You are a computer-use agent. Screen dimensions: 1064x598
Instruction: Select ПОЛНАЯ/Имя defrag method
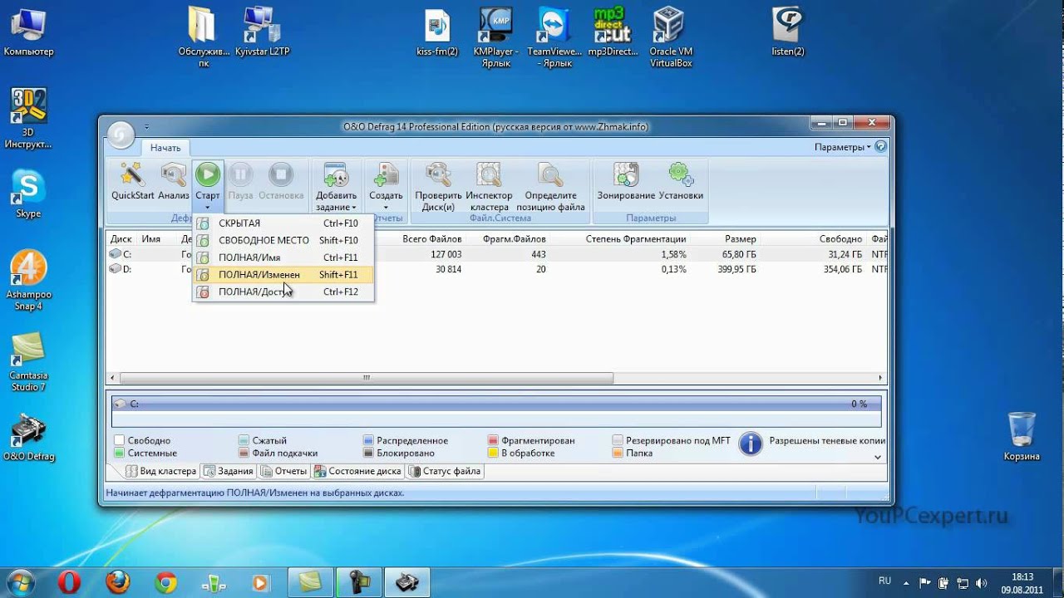tap(283, 257)
